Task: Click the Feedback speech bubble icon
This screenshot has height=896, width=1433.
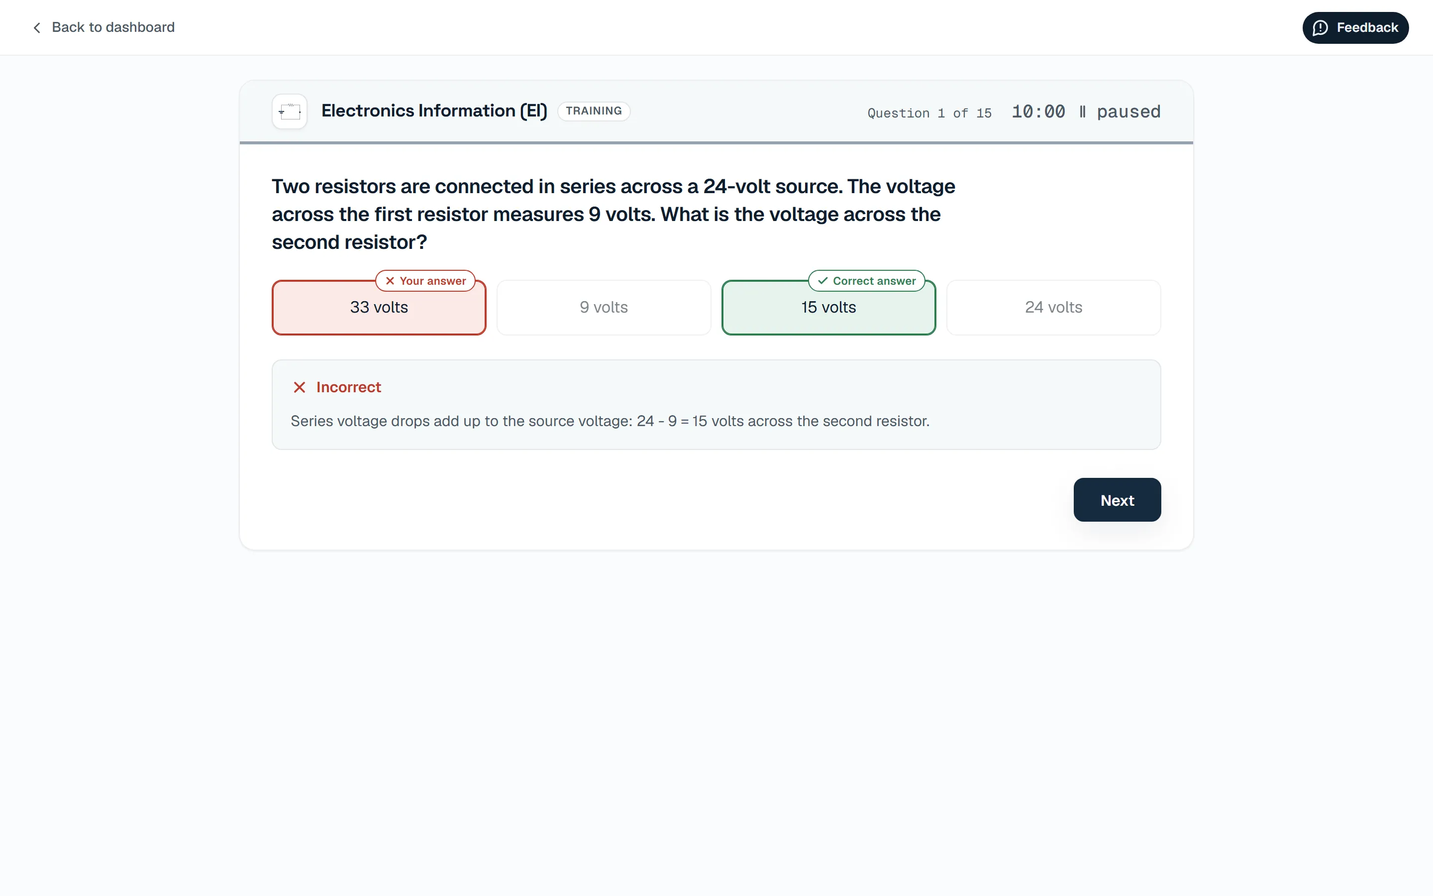Action: 1320,28
